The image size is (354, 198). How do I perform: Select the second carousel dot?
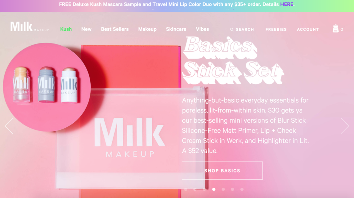point(195,190)
